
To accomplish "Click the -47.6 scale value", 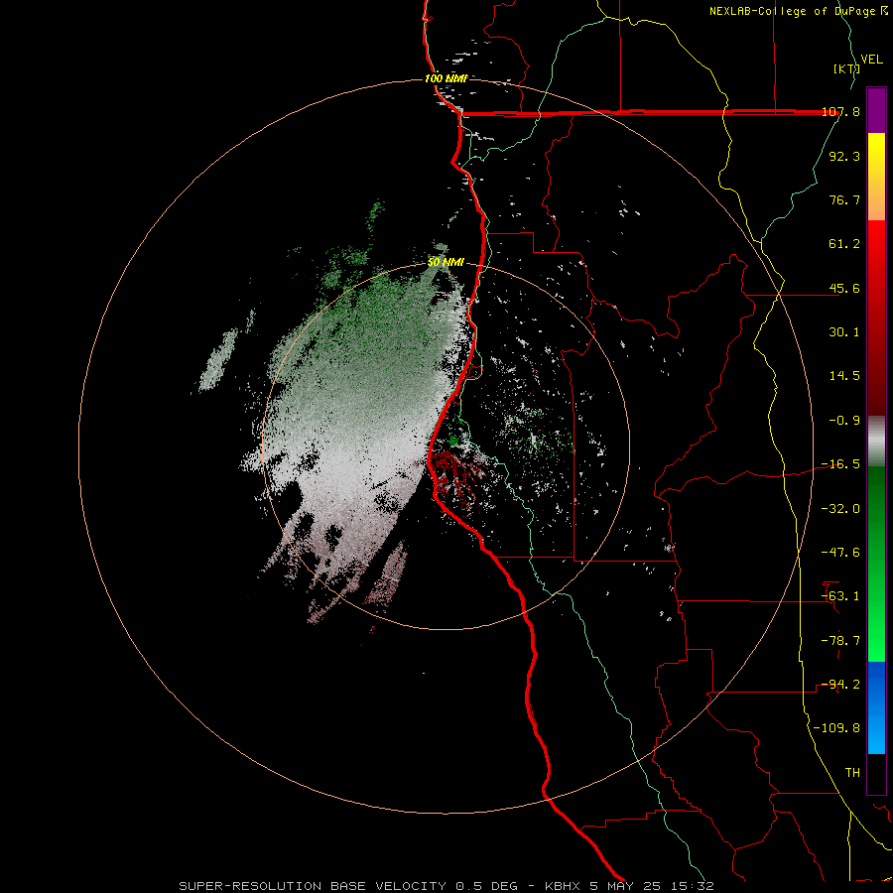I will coord(840,553).
